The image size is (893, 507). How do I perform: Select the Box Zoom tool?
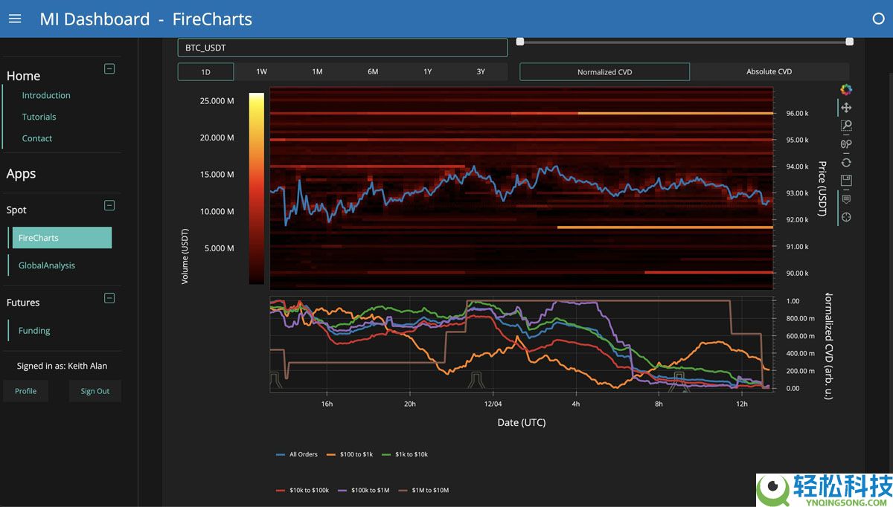click(x=846, y=126)
